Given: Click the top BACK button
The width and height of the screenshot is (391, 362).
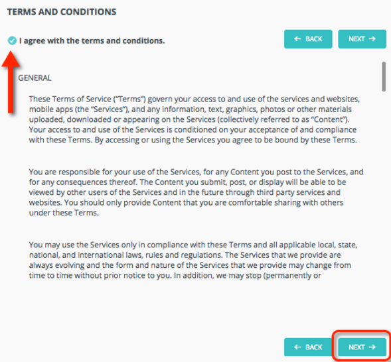Looking at the screenshot, I should click(x=308, y=39).
